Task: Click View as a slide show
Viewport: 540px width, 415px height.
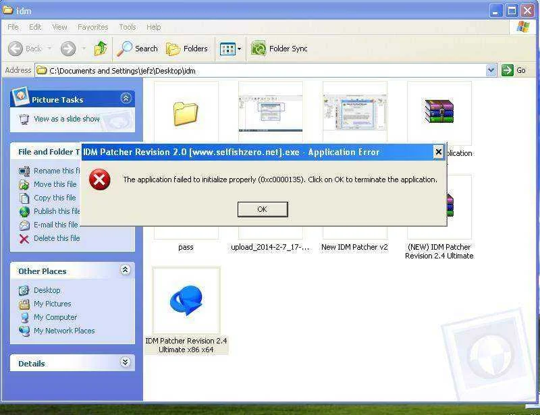Action: tap(66, 119)
